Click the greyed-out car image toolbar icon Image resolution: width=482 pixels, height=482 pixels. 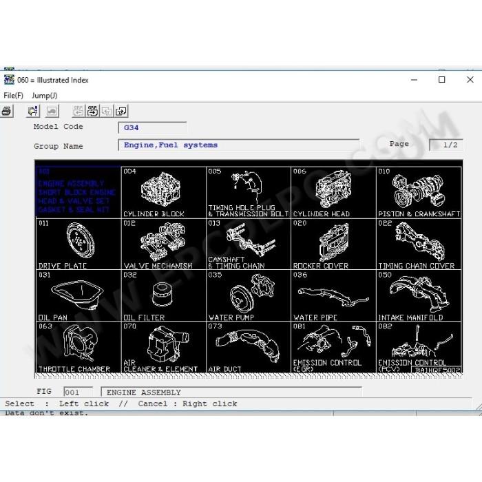52,111
